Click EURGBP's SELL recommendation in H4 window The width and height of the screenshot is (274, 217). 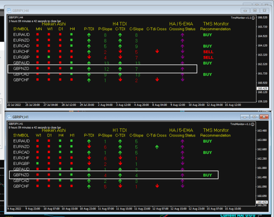click(x=208, y=57)
